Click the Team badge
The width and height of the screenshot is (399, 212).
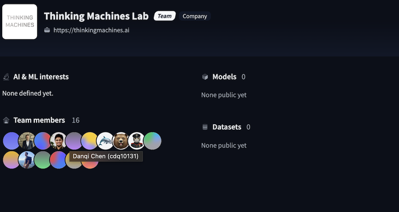coord(164,16)
